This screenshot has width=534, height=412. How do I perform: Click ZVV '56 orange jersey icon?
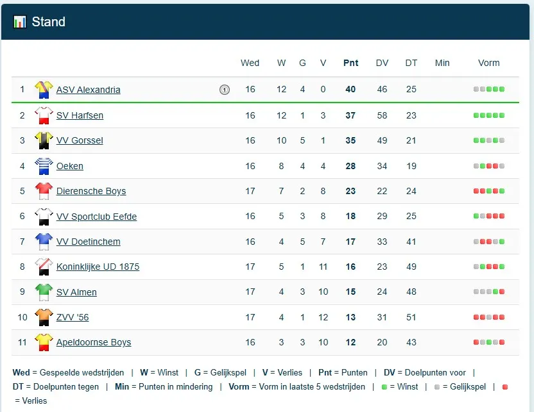pos(44,317)
